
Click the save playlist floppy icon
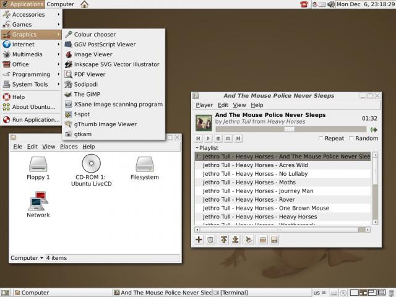[274, 239]
